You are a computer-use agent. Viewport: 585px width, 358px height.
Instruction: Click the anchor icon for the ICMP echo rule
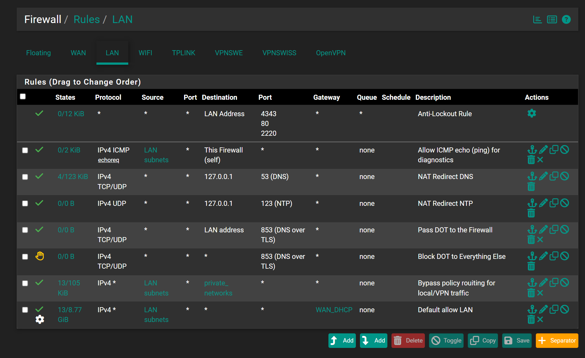pyautogui.click(x=532, y=150)
